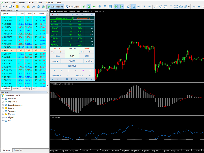The width and height of the screenshot is (204, 153).
Task: Open the Window menu
Action: click(x=49, y=3)
